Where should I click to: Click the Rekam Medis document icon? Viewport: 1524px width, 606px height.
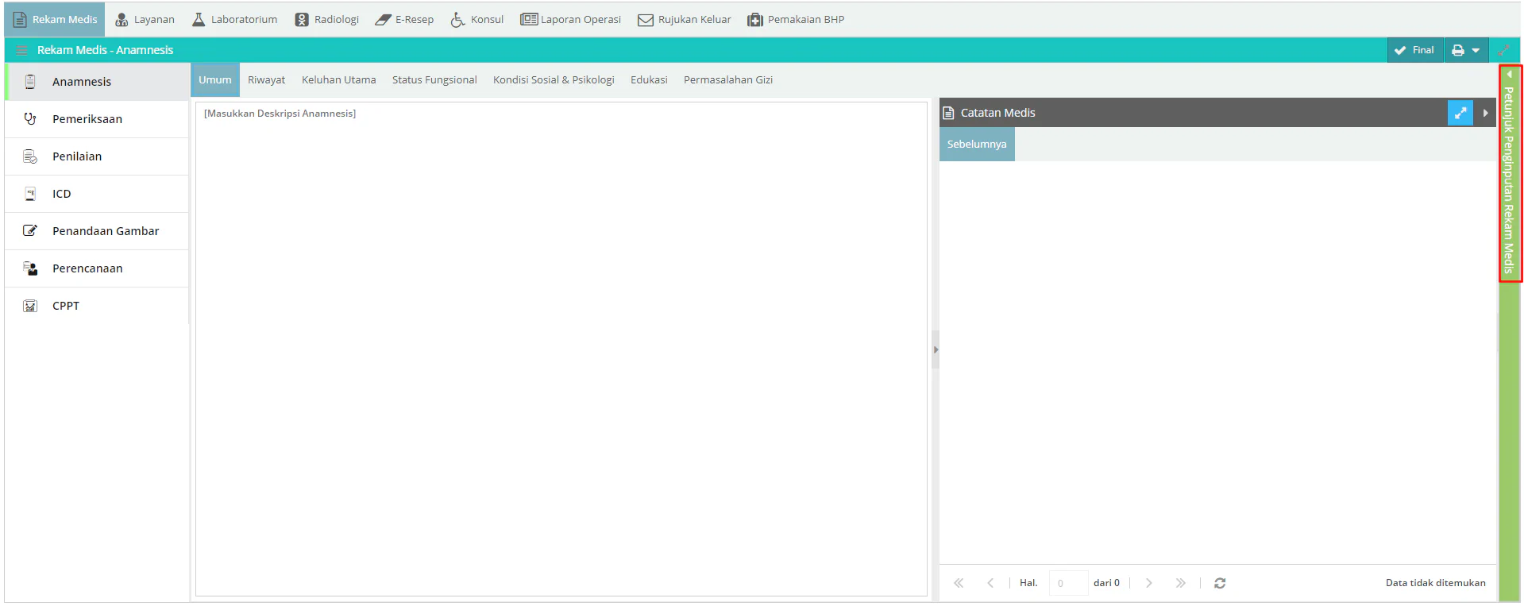tap(20, 19)
